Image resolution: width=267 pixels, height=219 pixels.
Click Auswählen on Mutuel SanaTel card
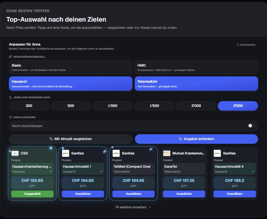click(x=184, y=194)
